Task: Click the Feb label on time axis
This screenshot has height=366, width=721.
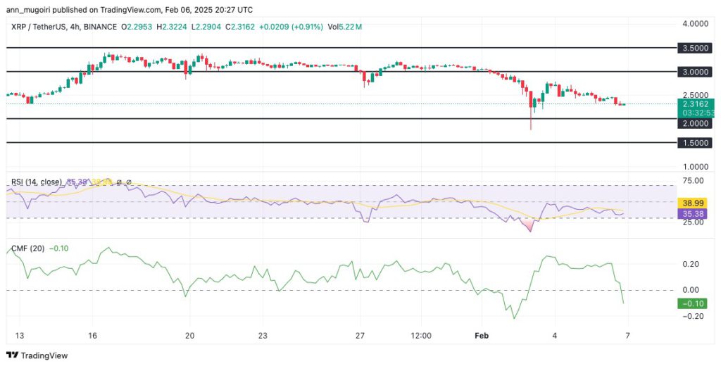Action: (482, 336)
